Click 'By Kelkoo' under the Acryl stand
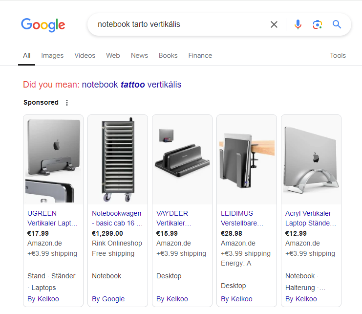The width and height of the screenshot is (362, 314). click(301, 299)
